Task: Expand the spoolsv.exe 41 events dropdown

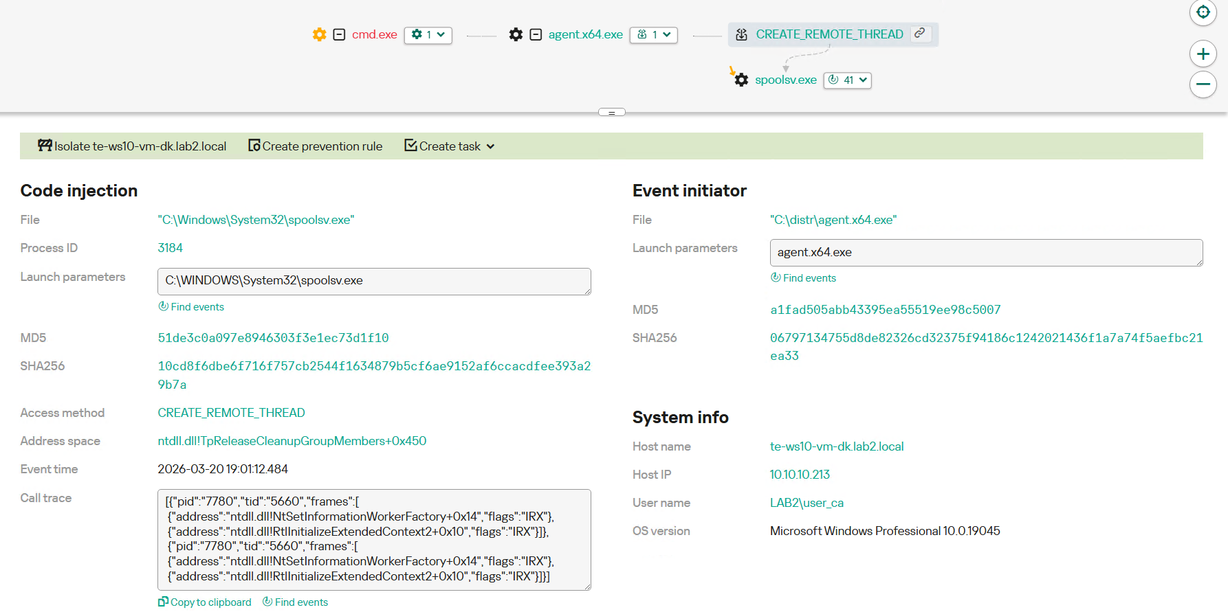Action: [847, 80]
